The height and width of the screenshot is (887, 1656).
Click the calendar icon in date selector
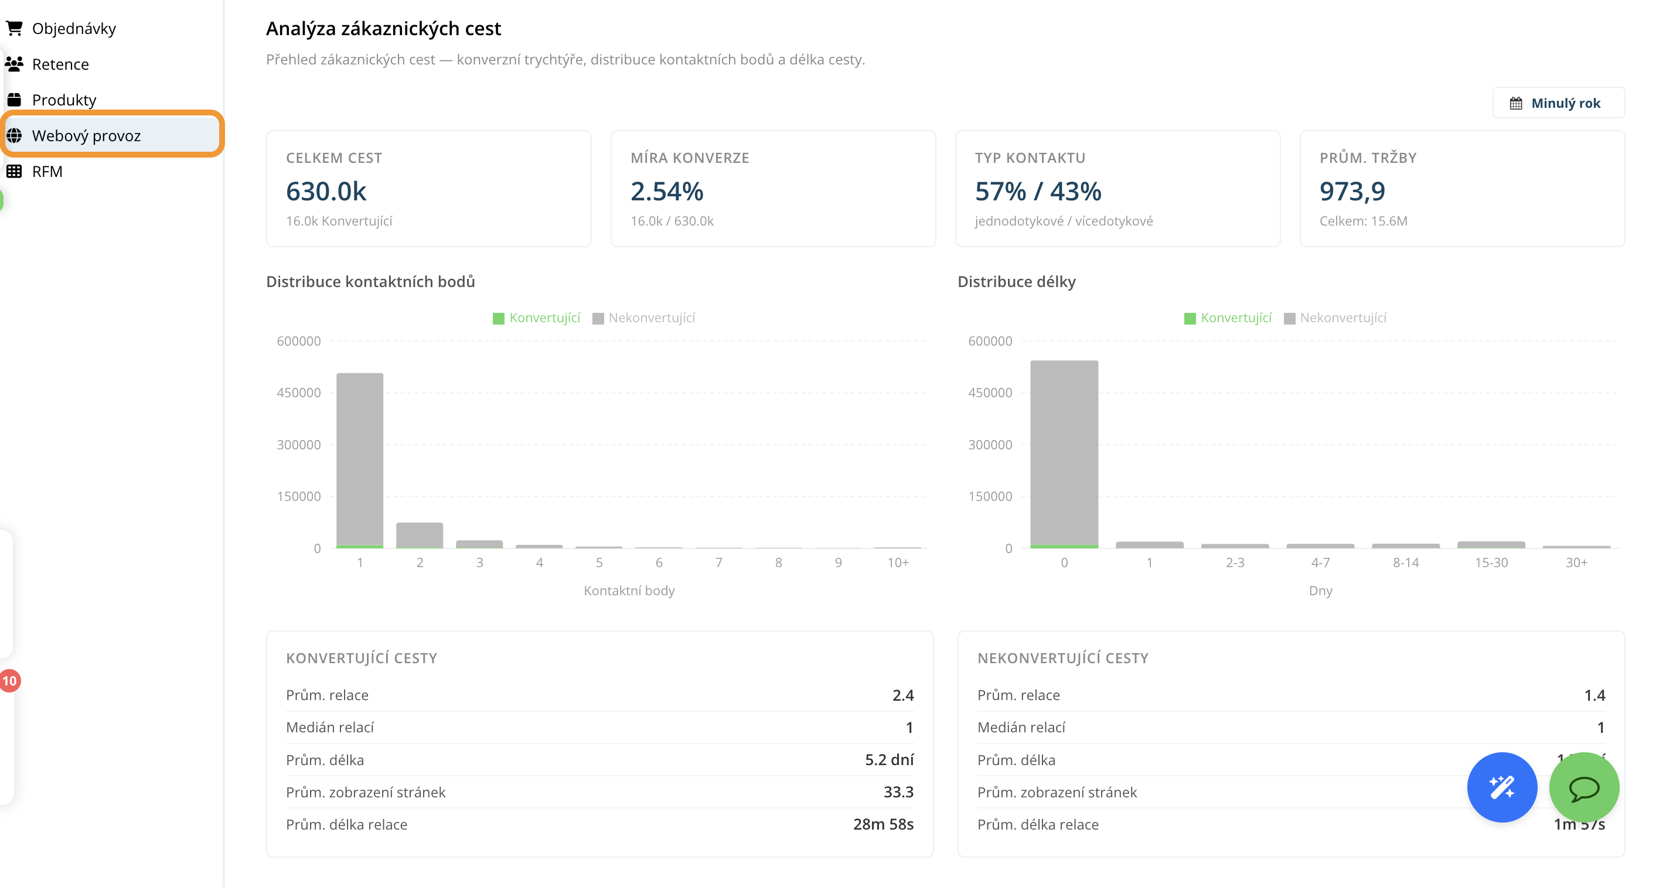click(x=1516, y=104)
